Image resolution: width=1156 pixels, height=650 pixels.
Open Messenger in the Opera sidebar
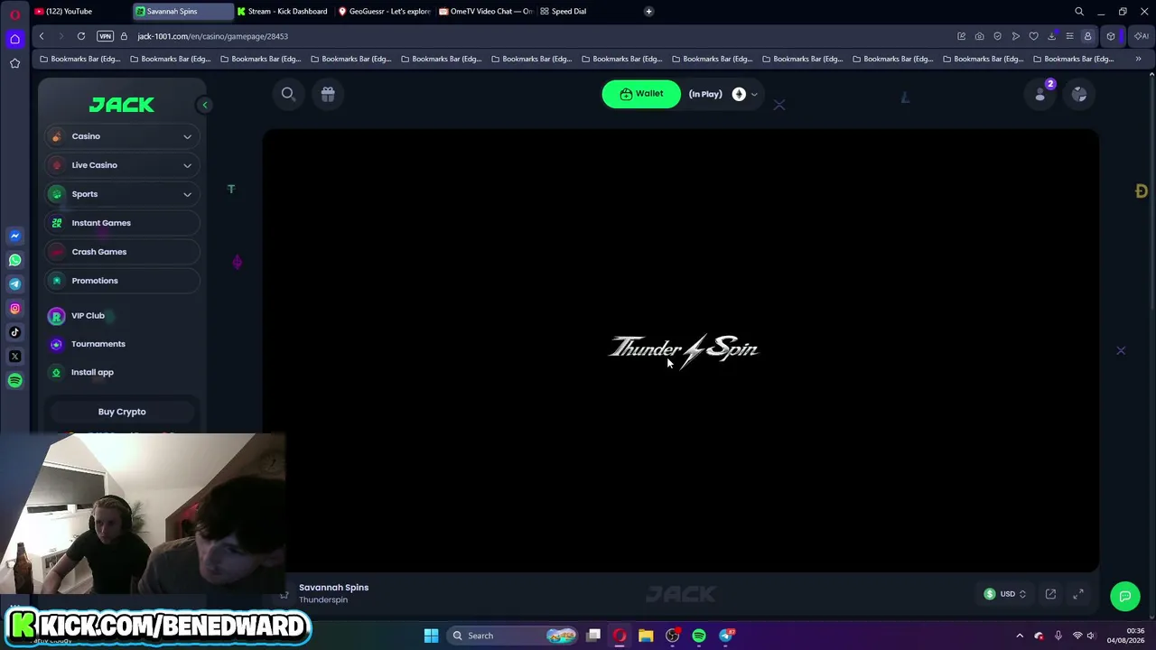click(x=14, y=236)
